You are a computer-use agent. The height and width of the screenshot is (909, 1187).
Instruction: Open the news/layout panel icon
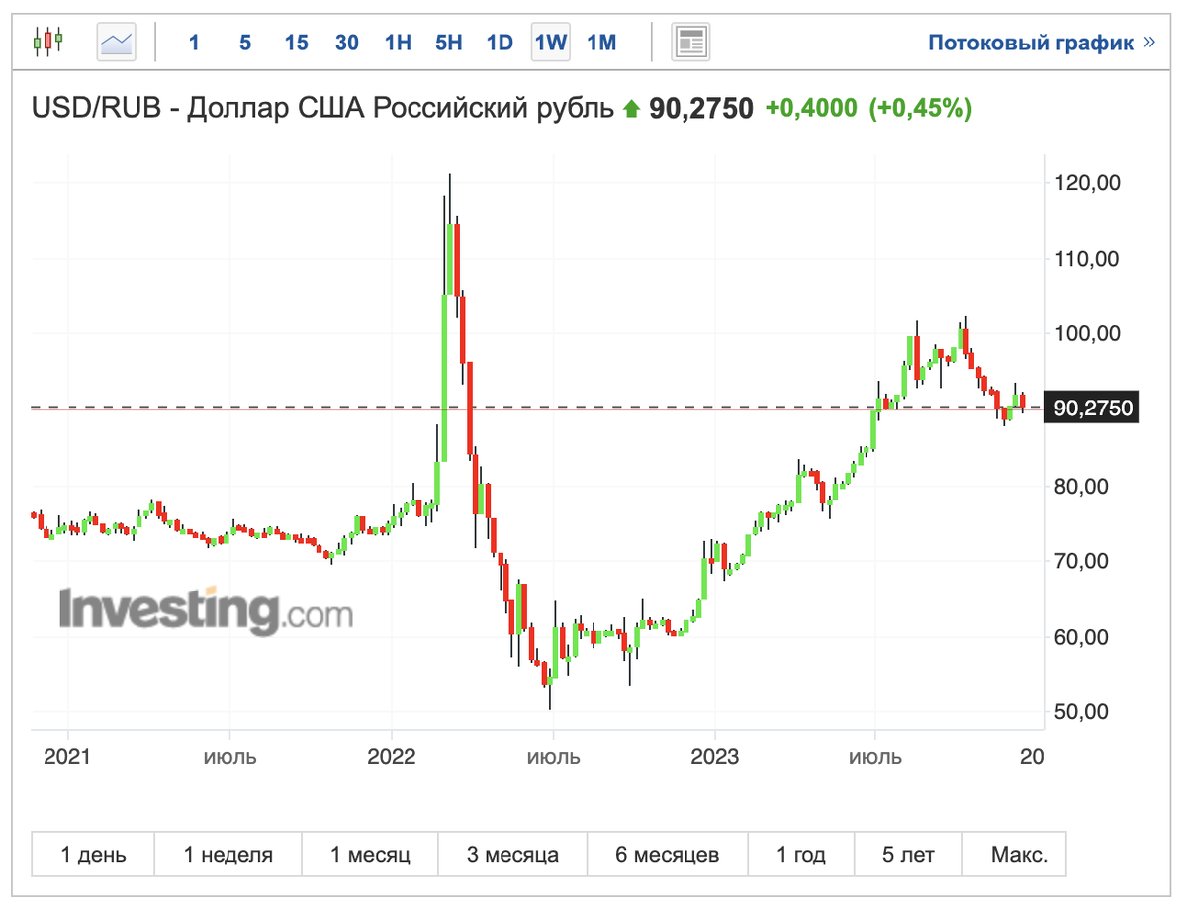click(691, 42)
